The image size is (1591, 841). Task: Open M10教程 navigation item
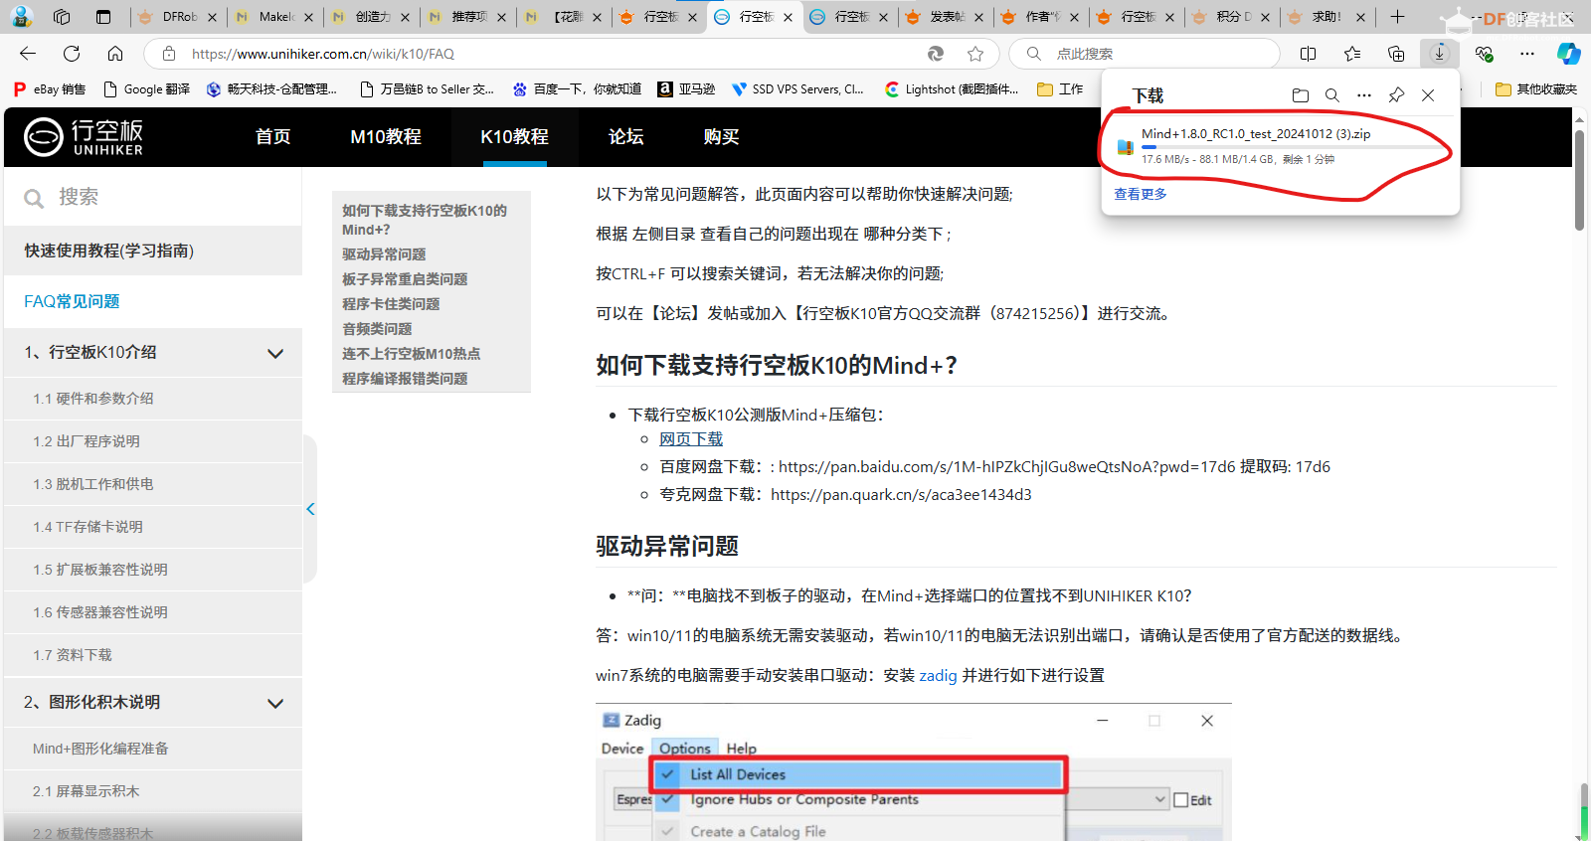pyautogui.click(x=386, y=137)
